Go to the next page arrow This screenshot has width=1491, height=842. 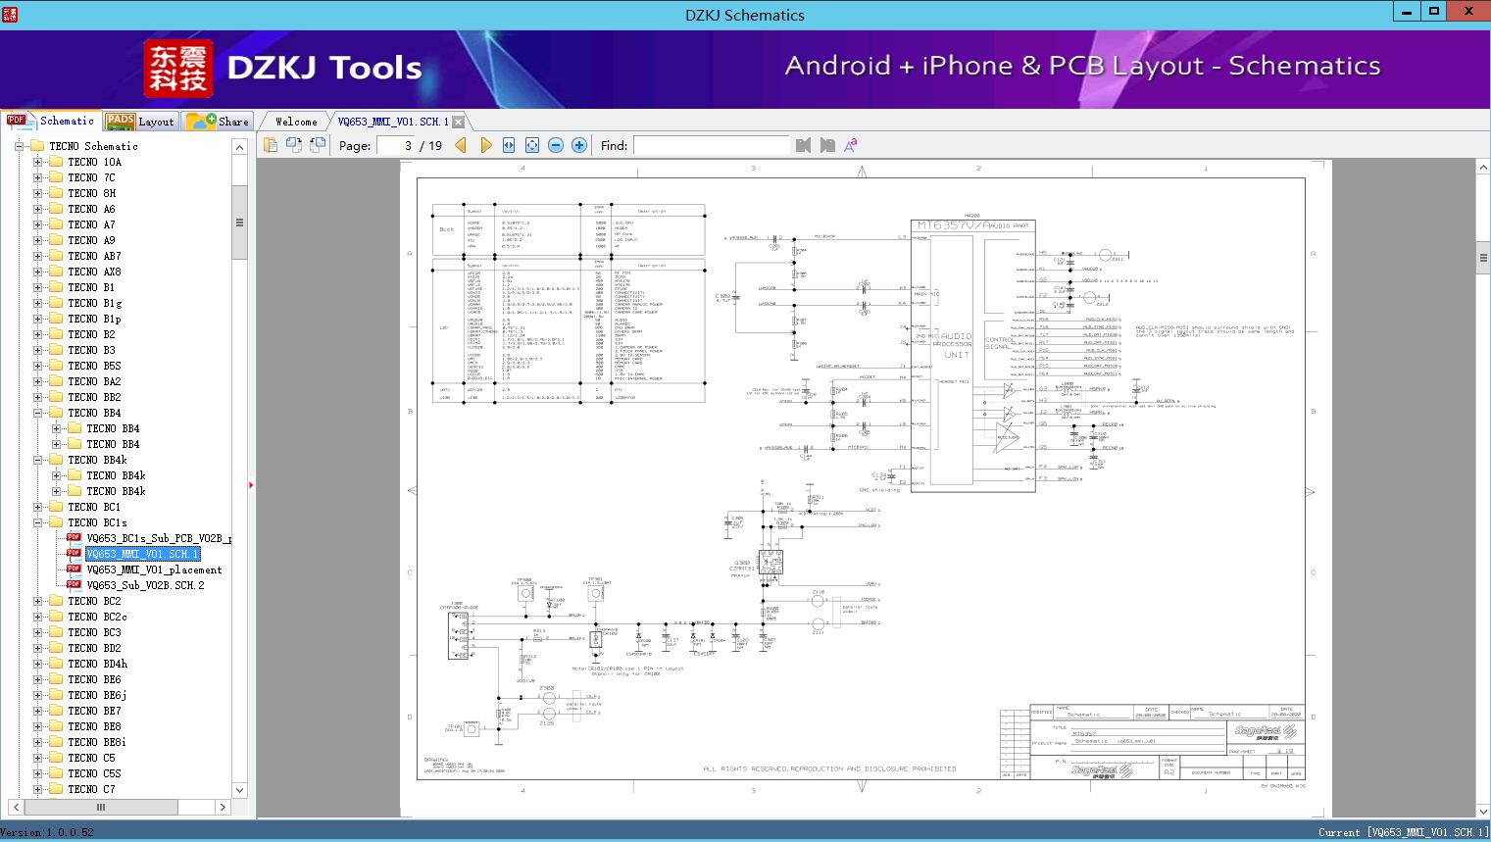tap(485, 145)
